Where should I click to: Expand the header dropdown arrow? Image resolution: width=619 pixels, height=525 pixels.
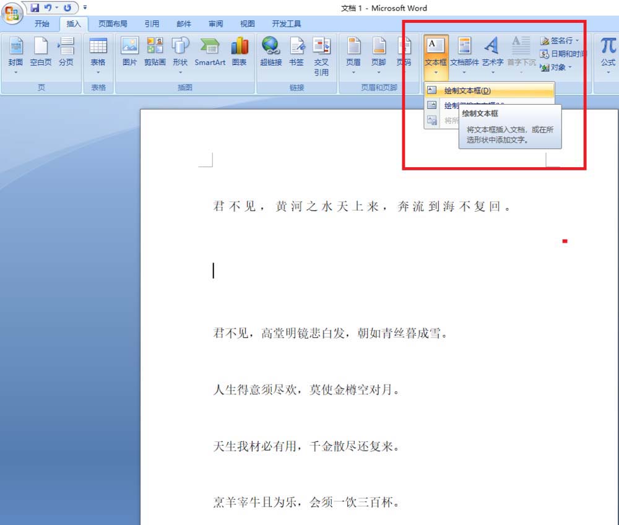coord(353,72)
